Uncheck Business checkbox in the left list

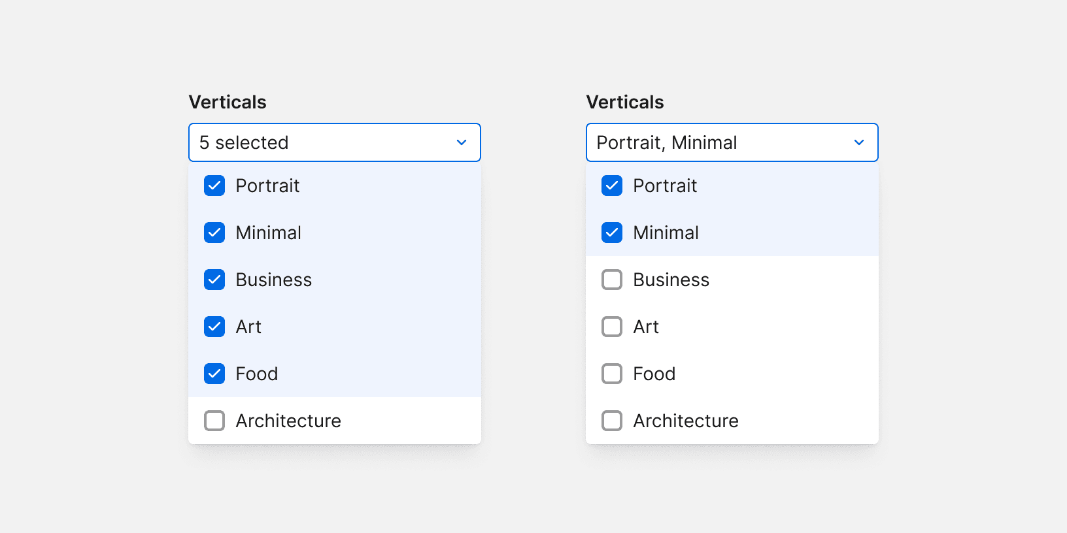(214, 280)
